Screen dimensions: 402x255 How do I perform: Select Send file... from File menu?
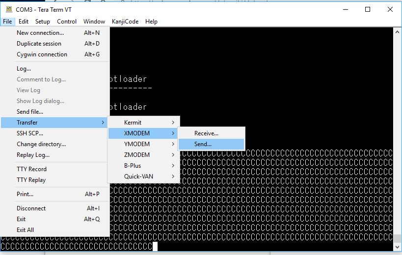[30, 112]
